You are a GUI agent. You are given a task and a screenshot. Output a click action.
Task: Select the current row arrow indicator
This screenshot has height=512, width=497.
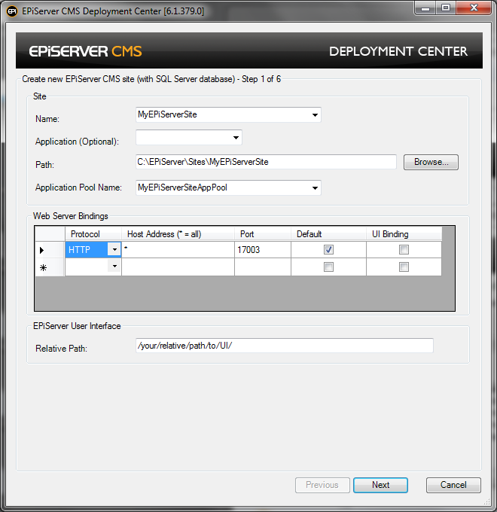(x=41, y=250)
